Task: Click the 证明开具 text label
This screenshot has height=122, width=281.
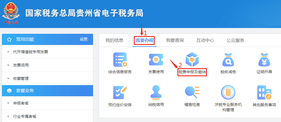Action: tap(264, 72)
